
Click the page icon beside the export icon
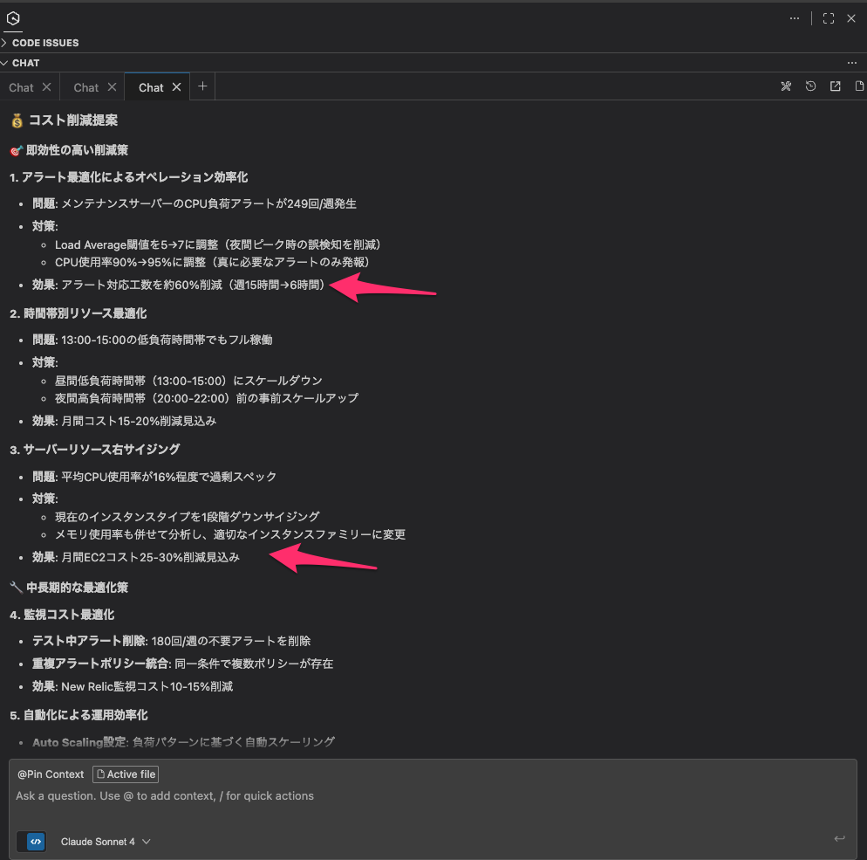[x=859, y=86]
